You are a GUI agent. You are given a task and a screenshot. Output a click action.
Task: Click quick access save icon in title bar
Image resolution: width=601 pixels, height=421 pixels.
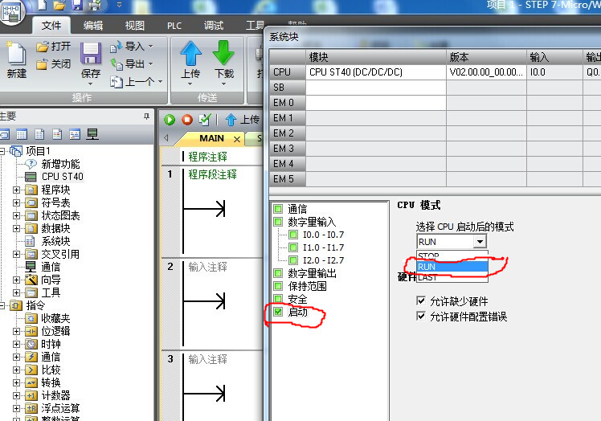pos(77,5)
